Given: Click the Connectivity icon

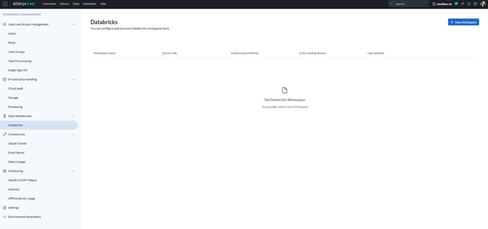Looking at the screenshot, I should pyautogui.click(x=4, y=134).
